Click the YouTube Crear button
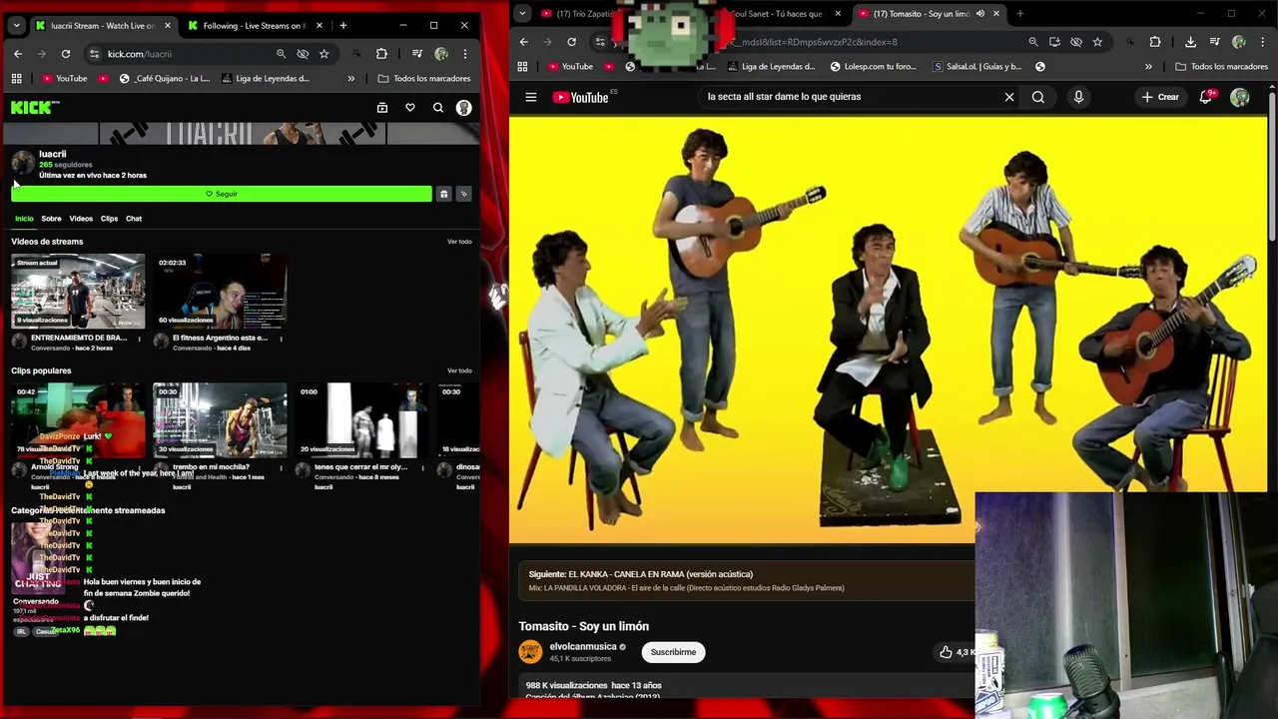 coord(1160,97)
